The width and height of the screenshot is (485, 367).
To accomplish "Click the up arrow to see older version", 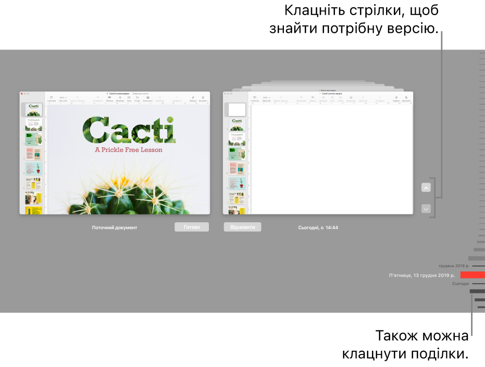I will click(426, 188).
